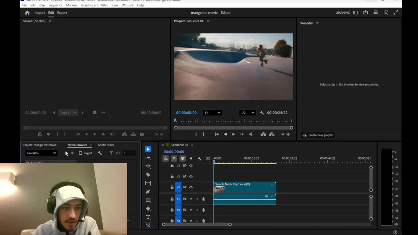Viewport: 418px width, 235px height.
Task: Click the Program Monitor blue timecode field
Action: [186, 113]
